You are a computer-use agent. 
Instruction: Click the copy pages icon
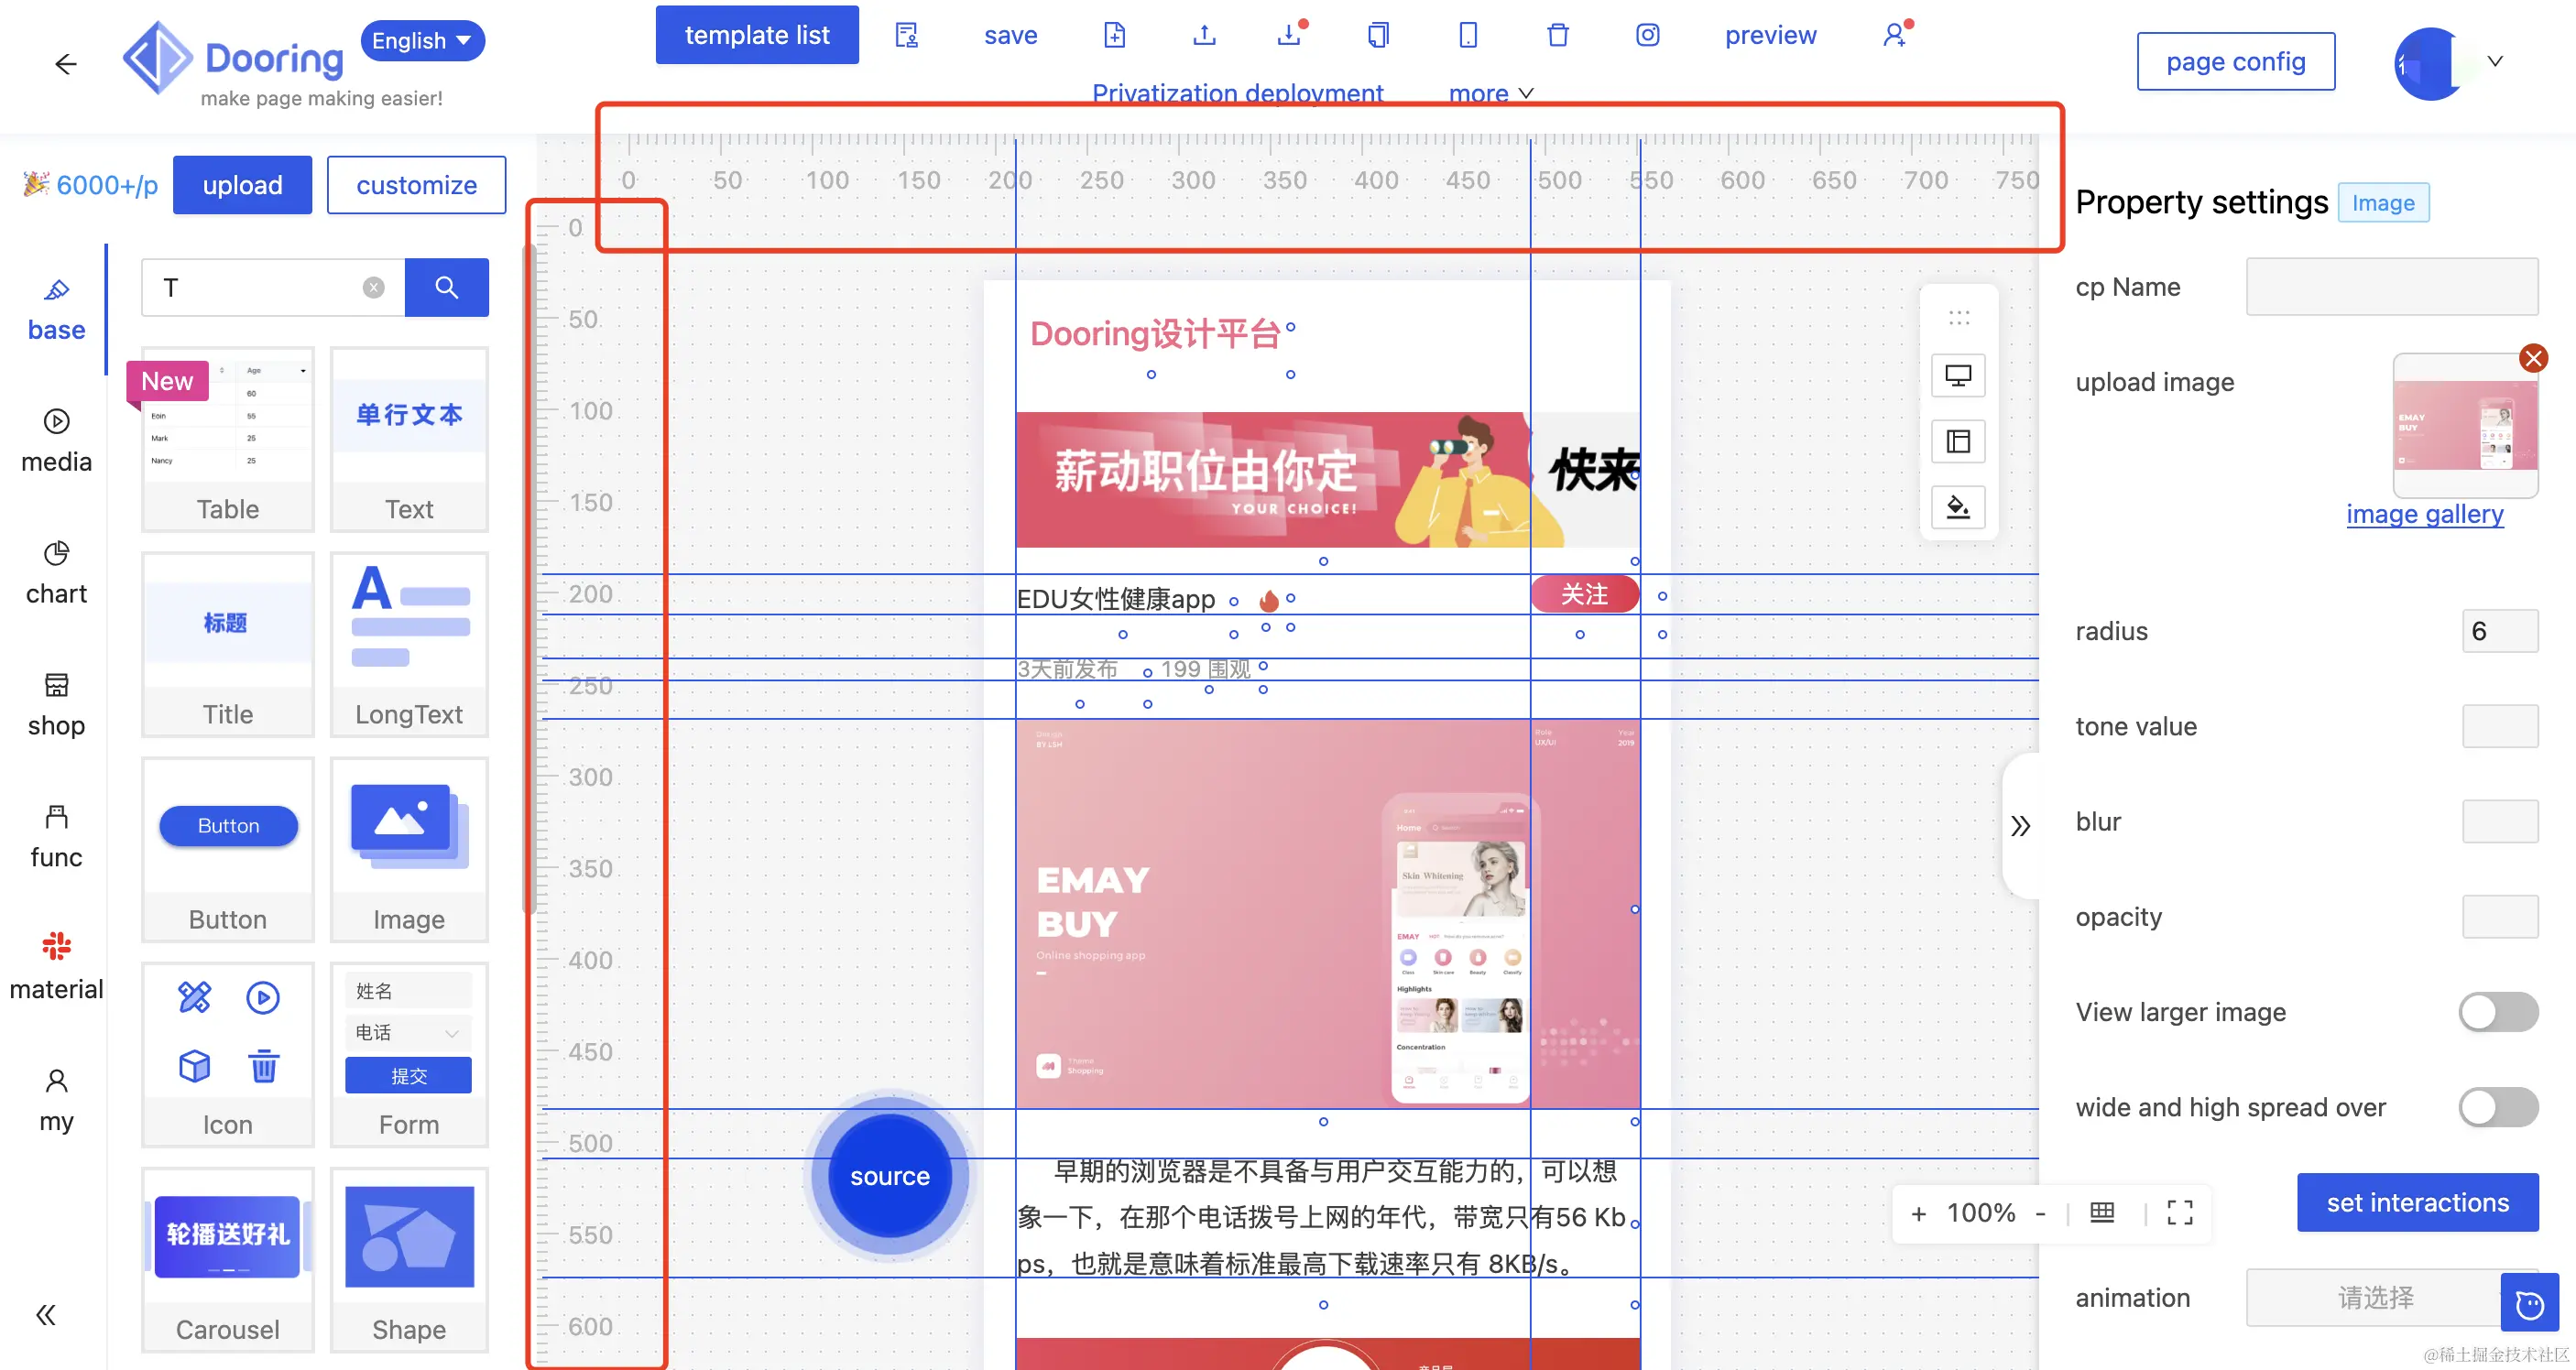(x=1378, y=35)
